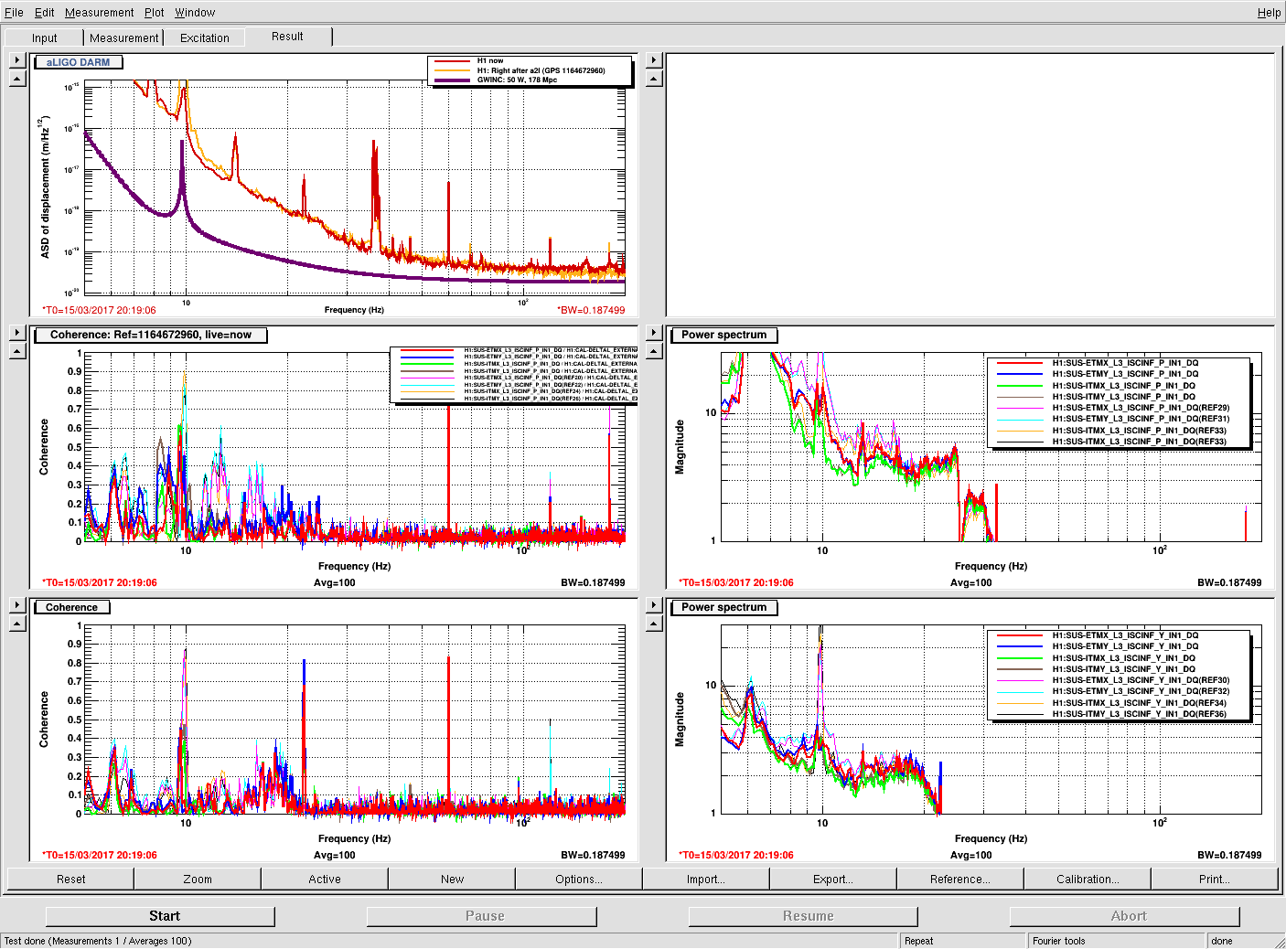Click the Export... button
The width and height of the screenshot is (1286, 949).
point(832,879)
